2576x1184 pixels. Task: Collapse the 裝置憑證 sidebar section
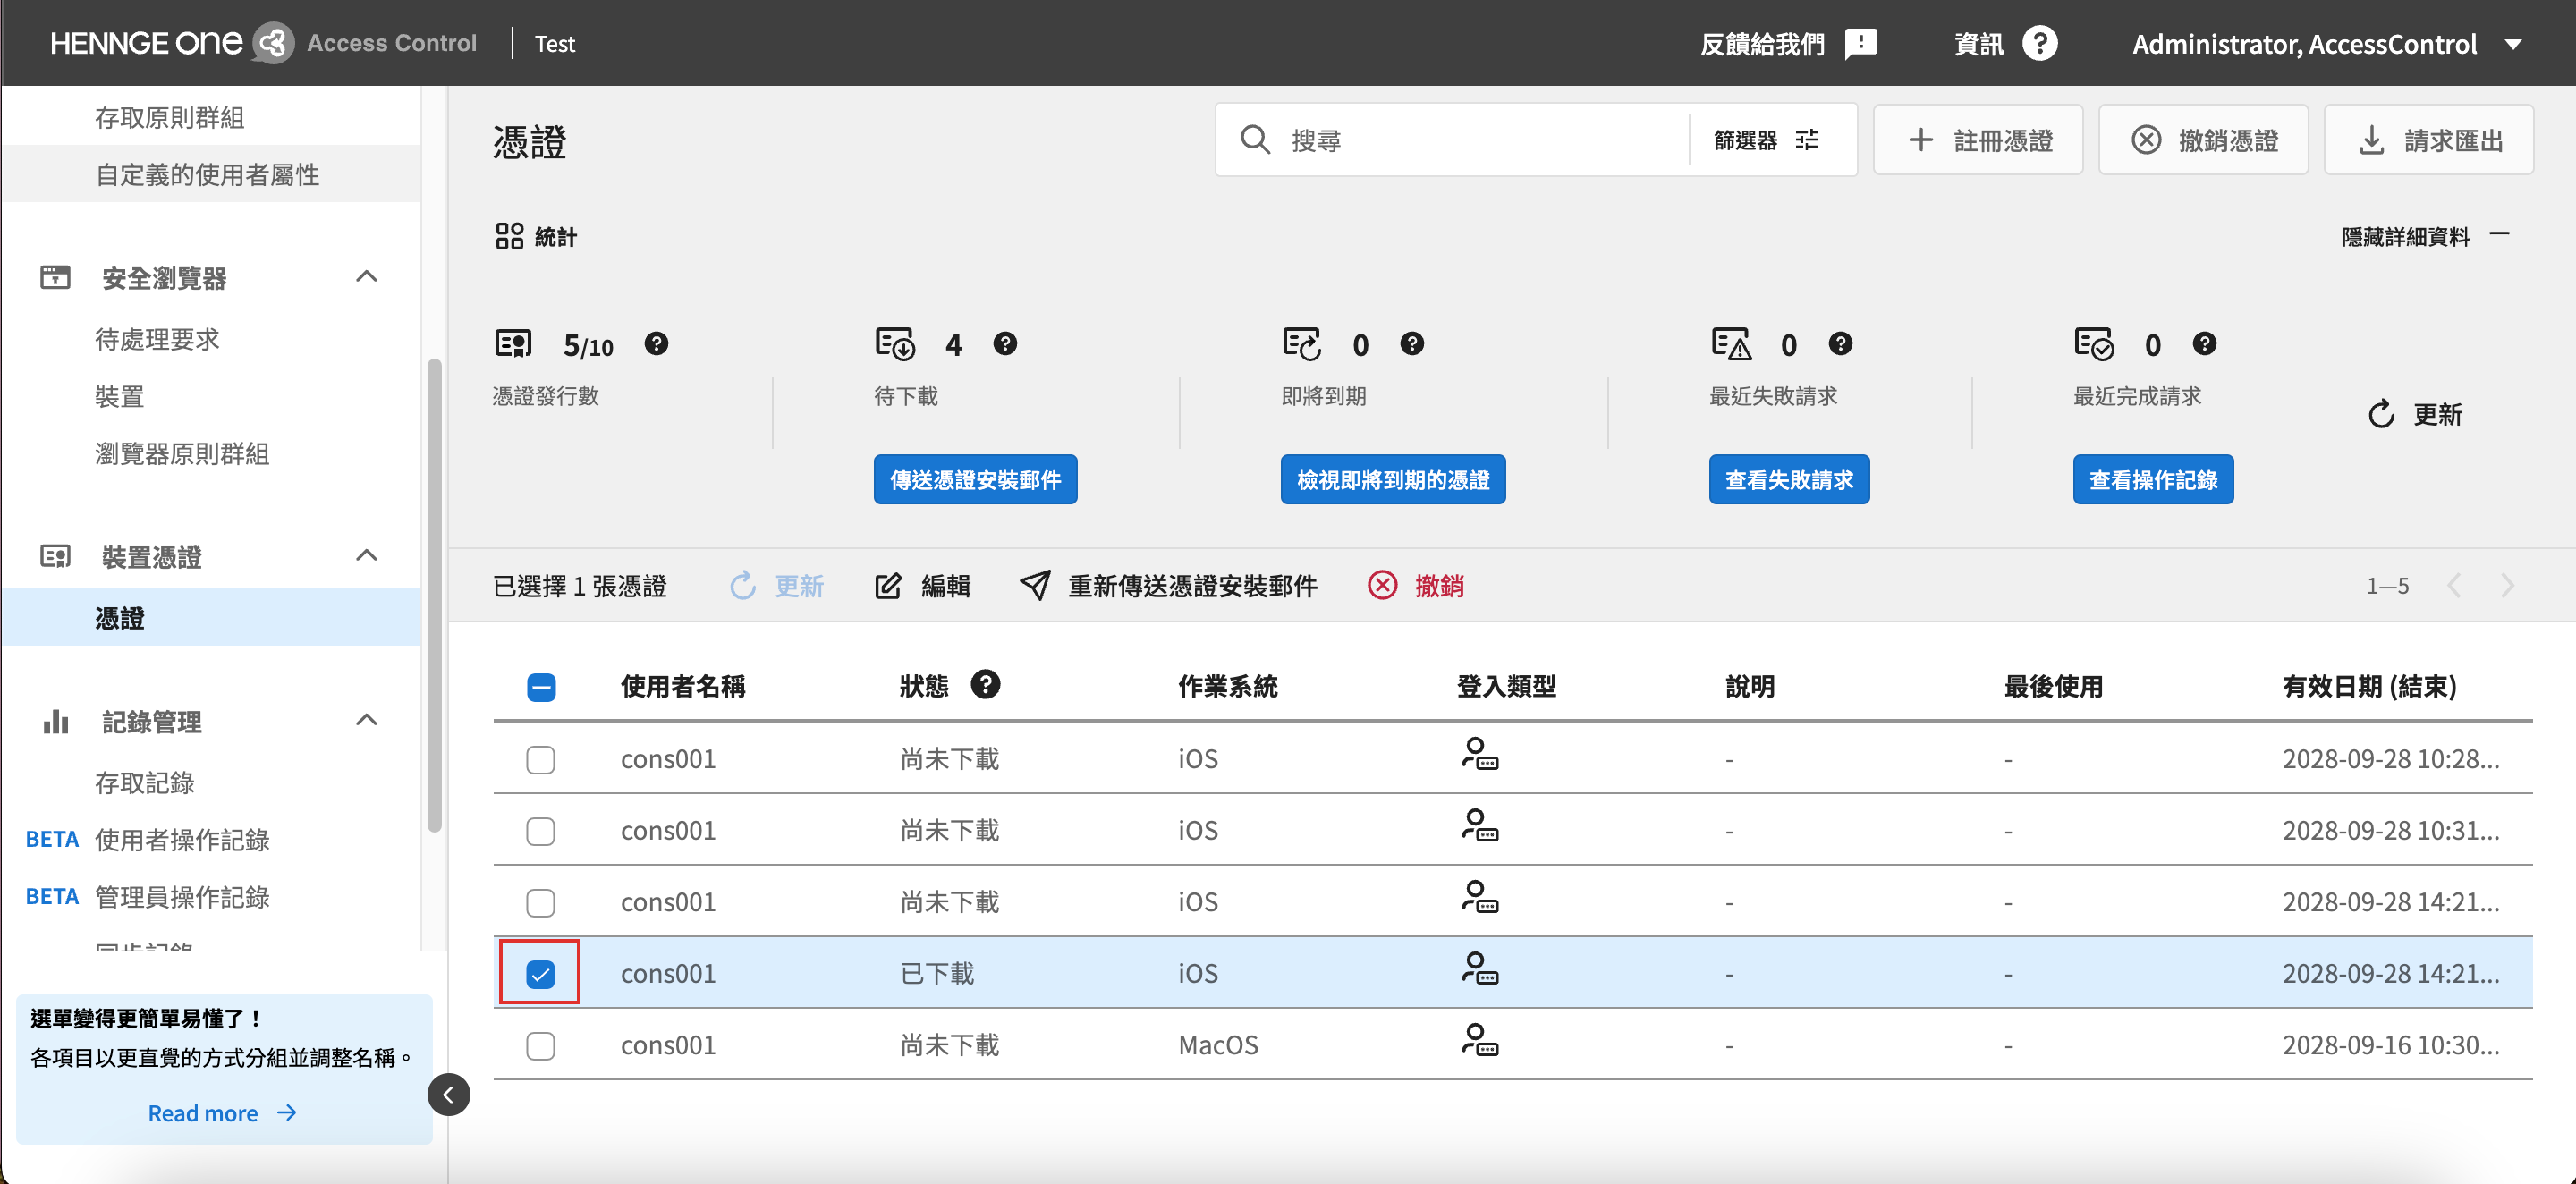point(367,556)
